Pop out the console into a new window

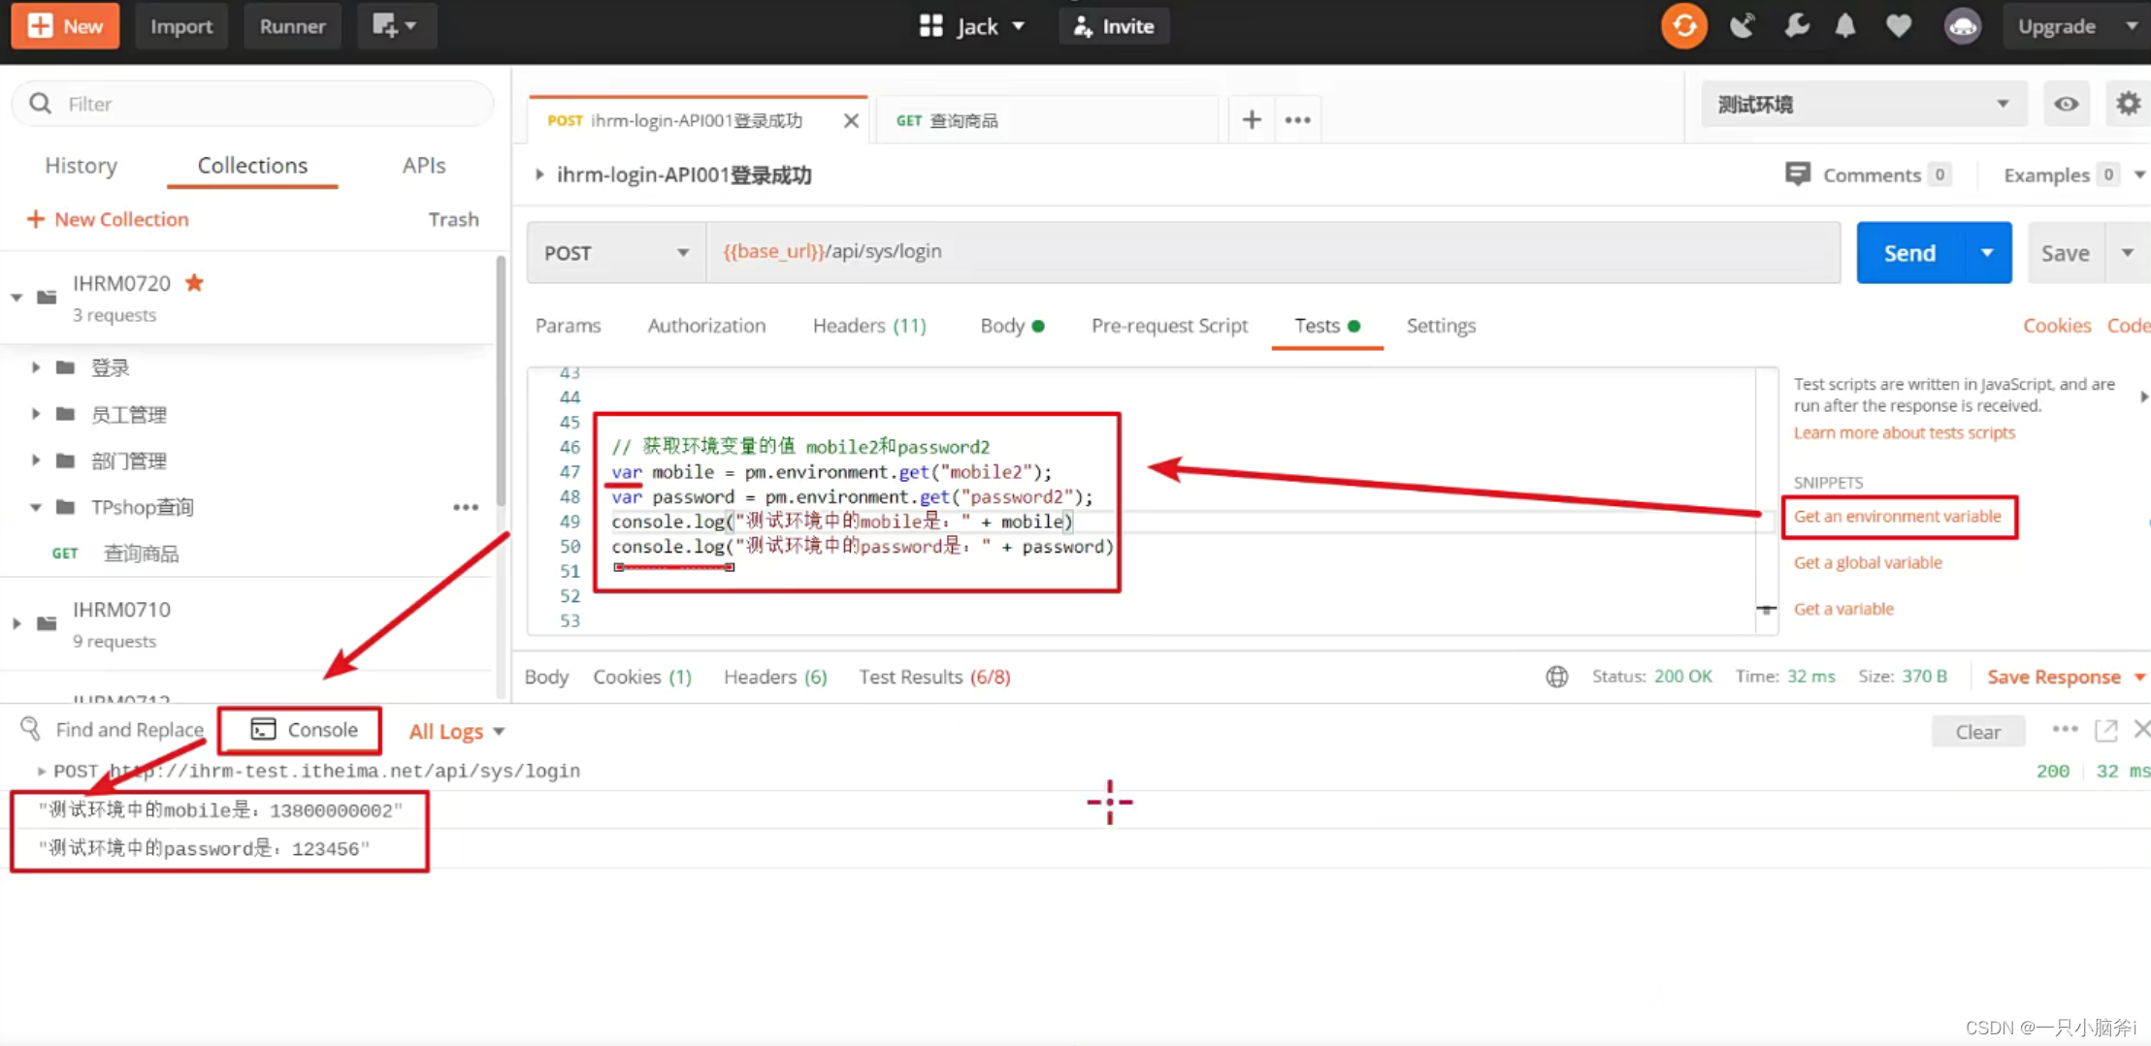coord(2106,730)
